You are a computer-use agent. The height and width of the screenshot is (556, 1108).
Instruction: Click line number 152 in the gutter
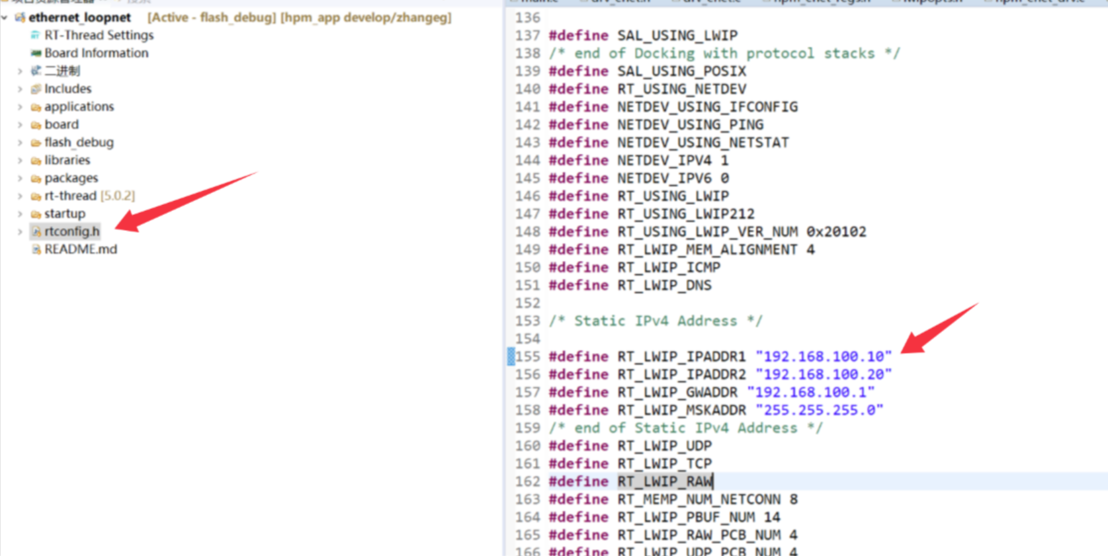click(x=528, y=303)
